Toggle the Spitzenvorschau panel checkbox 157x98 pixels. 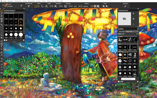coord(119,10)
